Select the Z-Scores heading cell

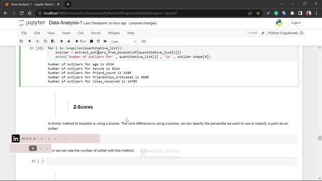tap(83, 107)
